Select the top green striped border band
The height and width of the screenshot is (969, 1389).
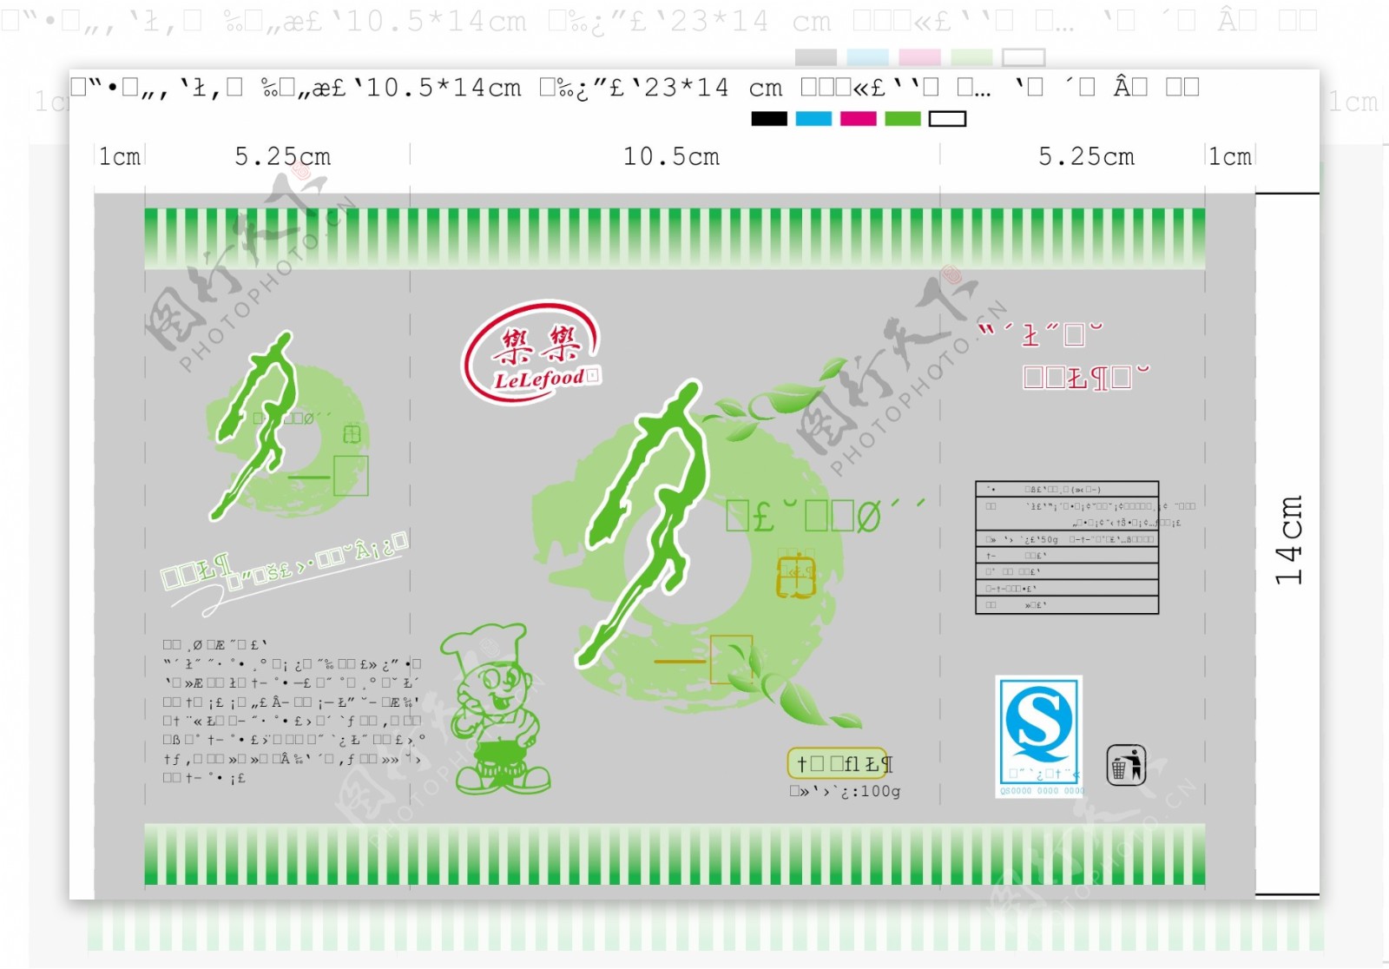(675, 238)
